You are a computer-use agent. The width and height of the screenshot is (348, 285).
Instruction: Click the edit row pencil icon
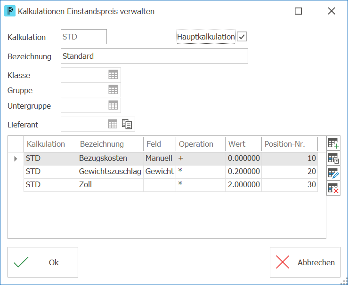pyautogui.click(x=333, y=173)
